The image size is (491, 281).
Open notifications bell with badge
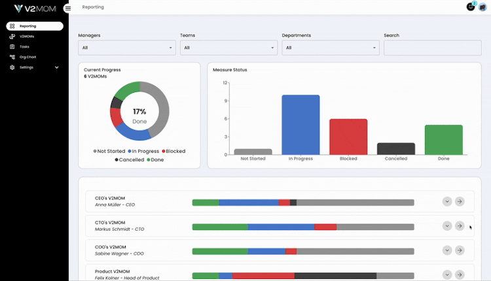(x=470, y=7)
